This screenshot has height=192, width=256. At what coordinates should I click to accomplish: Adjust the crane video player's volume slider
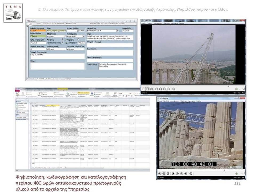pos(241,89)
